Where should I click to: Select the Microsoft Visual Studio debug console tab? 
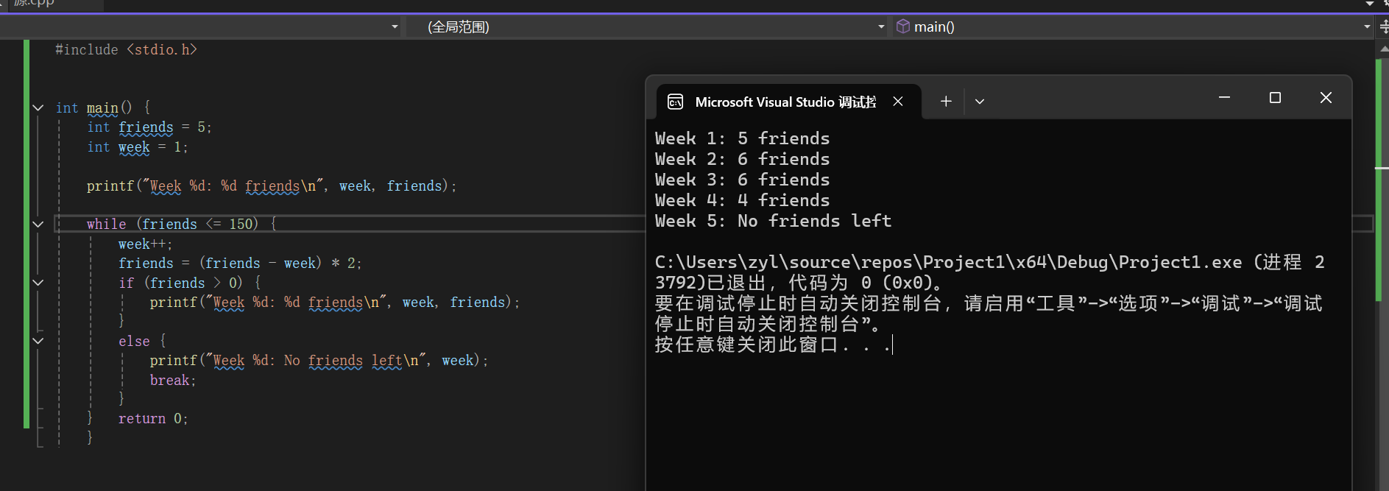point(785,102)
